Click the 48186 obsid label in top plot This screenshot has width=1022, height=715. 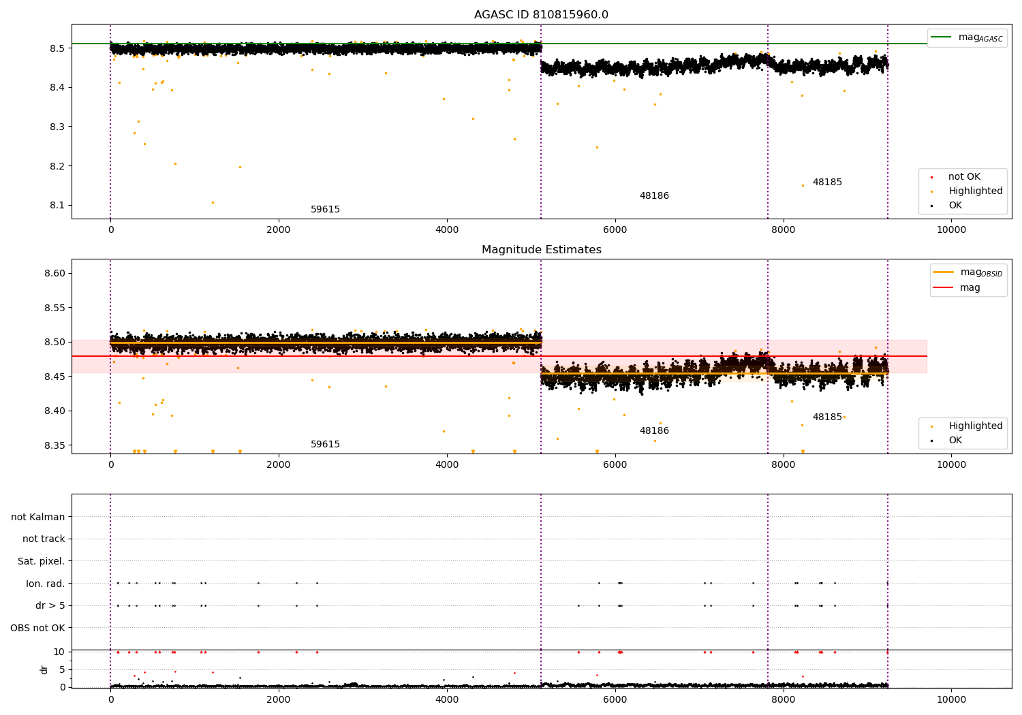(654, 196)
